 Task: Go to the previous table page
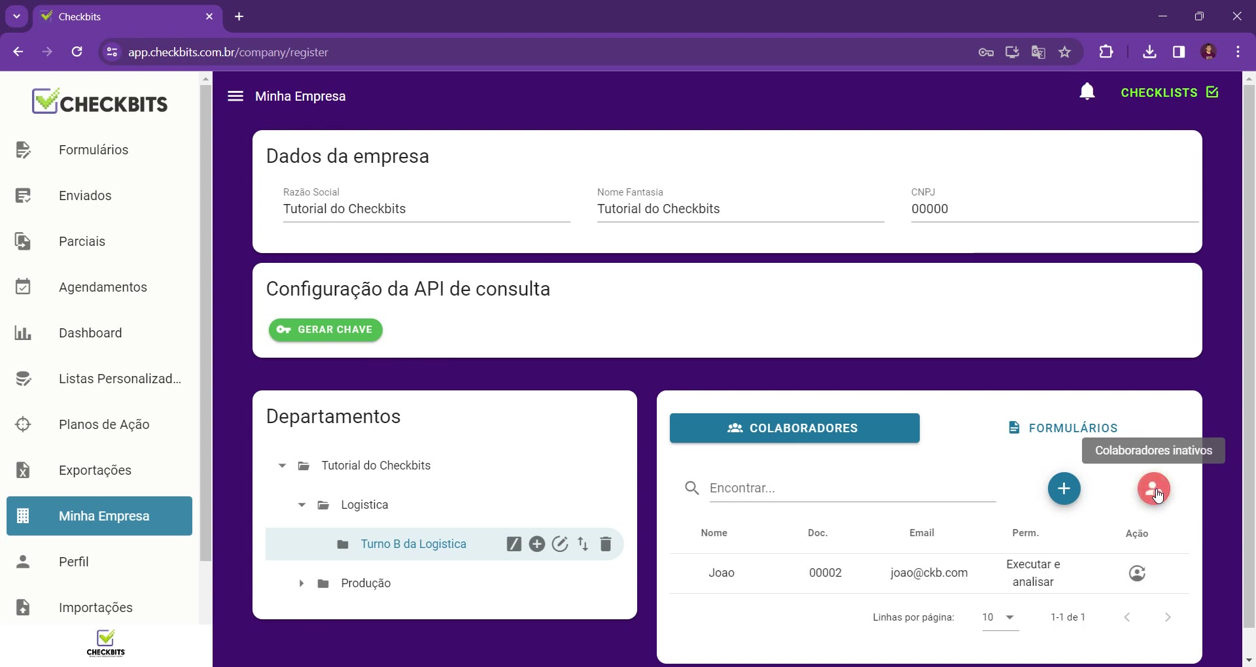coord(1127,617)
